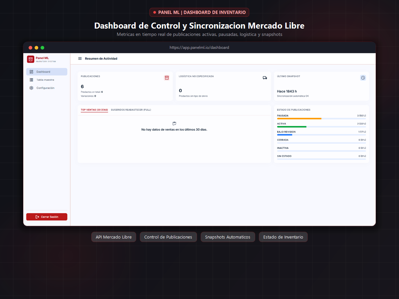The width and height of the screenshot is (399, 299).
Task: Select the Top Ventas (30 días) tab
Action: [x=94, y=110]
